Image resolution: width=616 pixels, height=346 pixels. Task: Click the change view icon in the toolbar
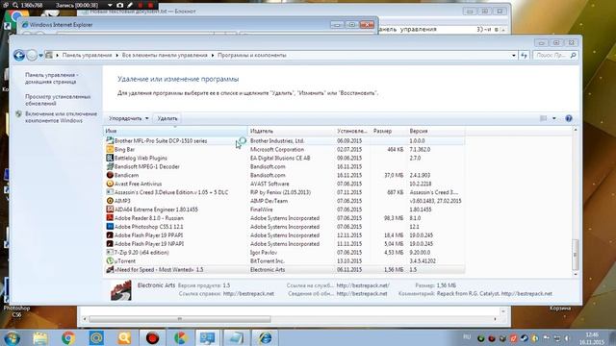[543, 118]
